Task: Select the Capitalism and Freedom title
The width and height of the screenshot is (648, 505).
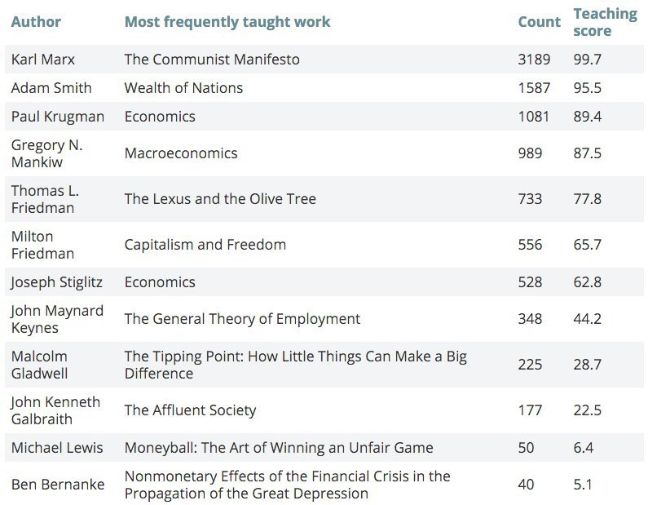Action: click(205, 245)
